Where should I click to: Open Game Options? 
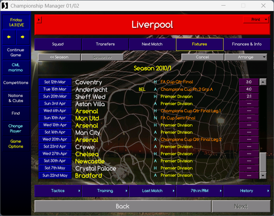coord(16,144)
